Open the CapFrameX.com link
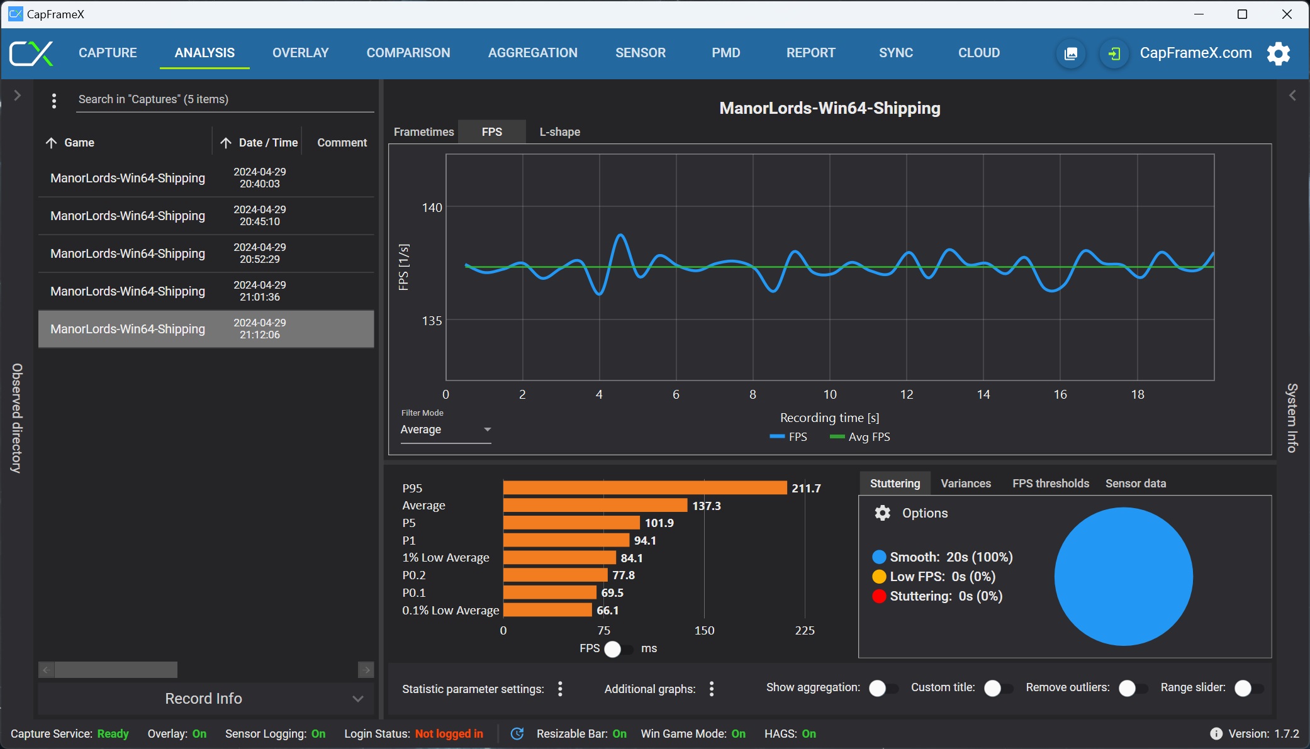Image resolution: width=1310 pixels, height=749 pixels. pyautogui.click(x=1195, y=53)
